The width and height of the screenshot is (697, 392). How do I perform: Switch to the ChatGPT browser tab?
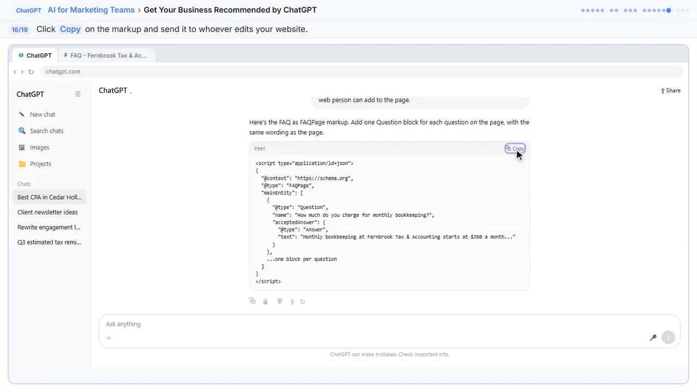coord(35,55)
